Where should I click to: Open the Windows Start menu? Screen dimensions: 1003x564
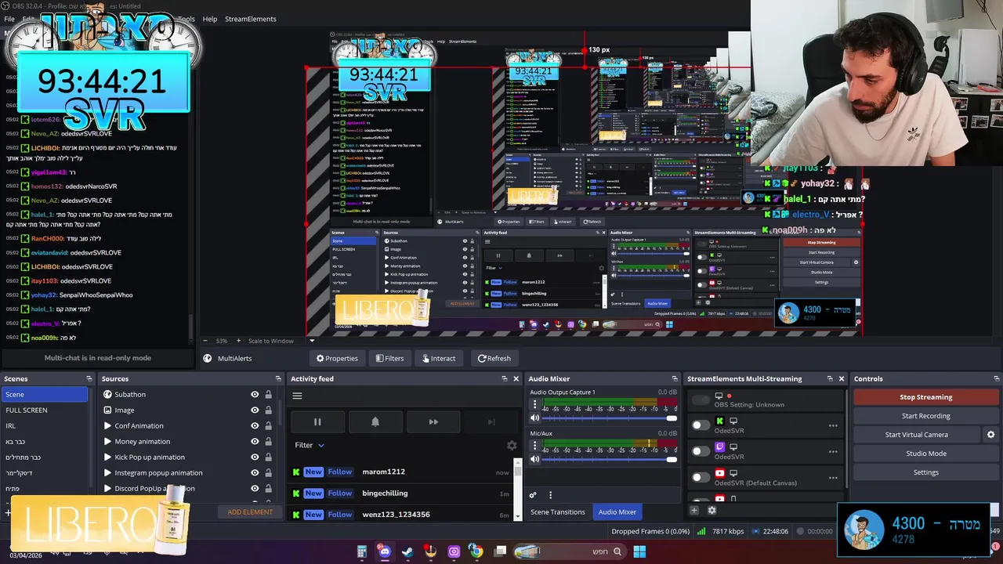[x=639, y=551]
